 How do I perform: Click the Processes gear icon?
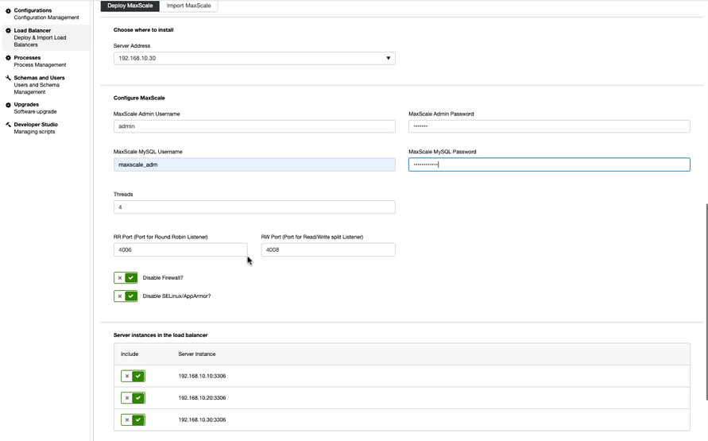[x=8, y=58]
